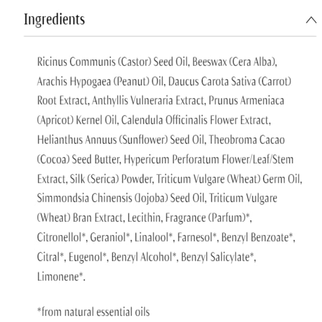The width and height of the screenshot is (322, 322).
Task: Click the "from natural essential oils" footnote
Action: tap(93, 311)
